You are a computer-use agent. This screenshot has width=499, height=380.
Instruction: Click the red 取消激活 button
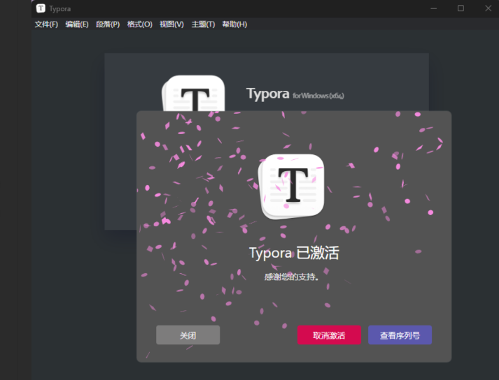pos(329,335)
